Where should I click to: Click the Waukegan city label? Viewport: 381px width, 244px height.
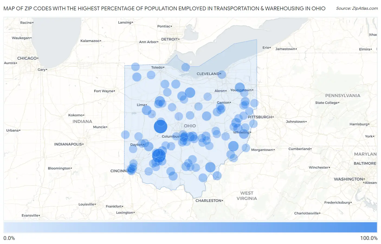[x=21, y=38]
